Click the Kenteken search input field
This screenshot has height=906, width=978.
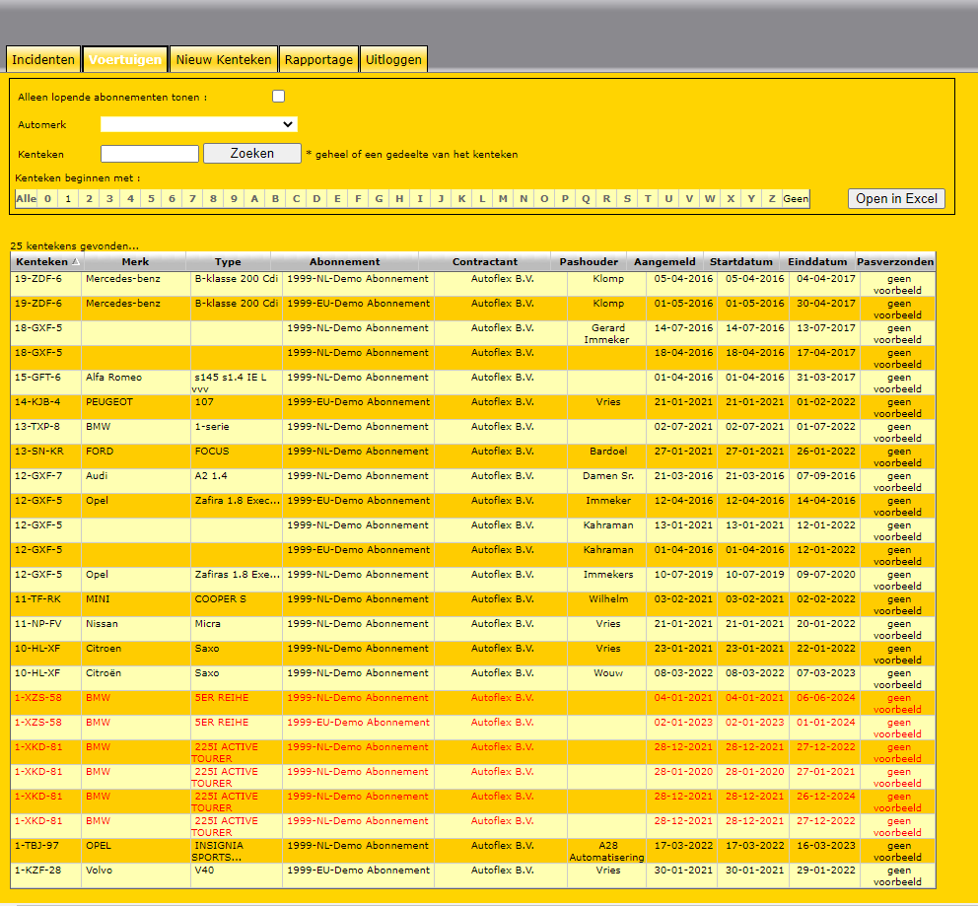(150, 154)
